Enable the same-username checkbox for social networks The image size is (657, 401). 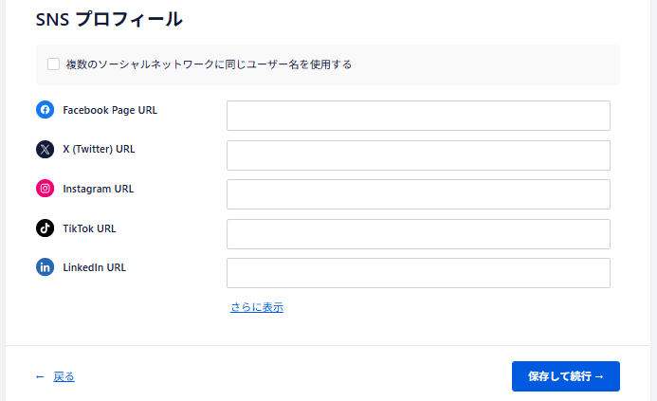[54, 64]
